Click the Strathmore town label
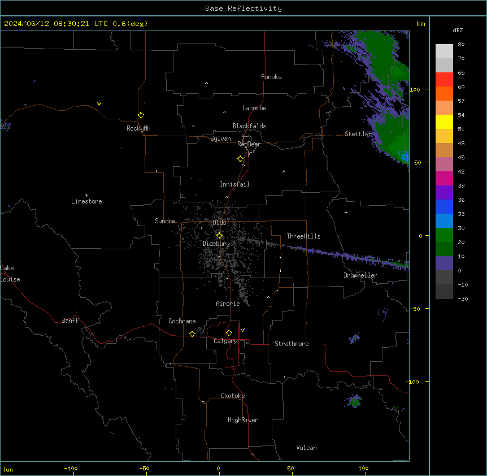The width and height of the screenshot is (487, 476). click(292, 344)
